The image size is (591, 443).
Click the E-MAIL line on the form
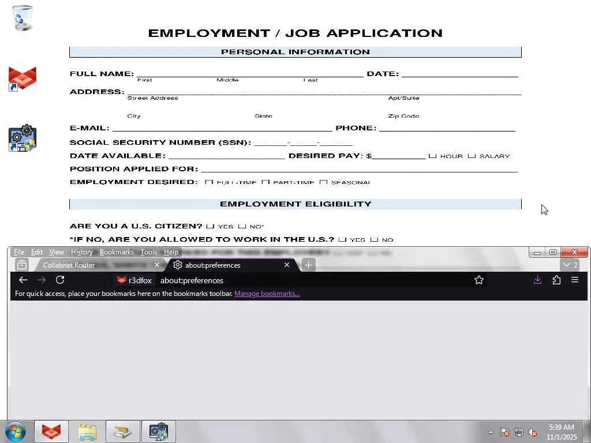(x=222, y=128)
